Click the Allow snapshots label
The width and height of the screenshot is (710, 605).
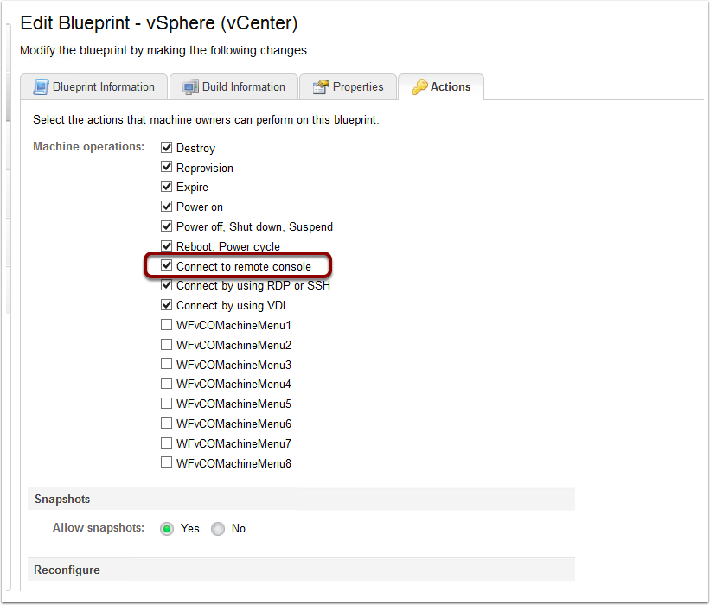pos(99,528)
